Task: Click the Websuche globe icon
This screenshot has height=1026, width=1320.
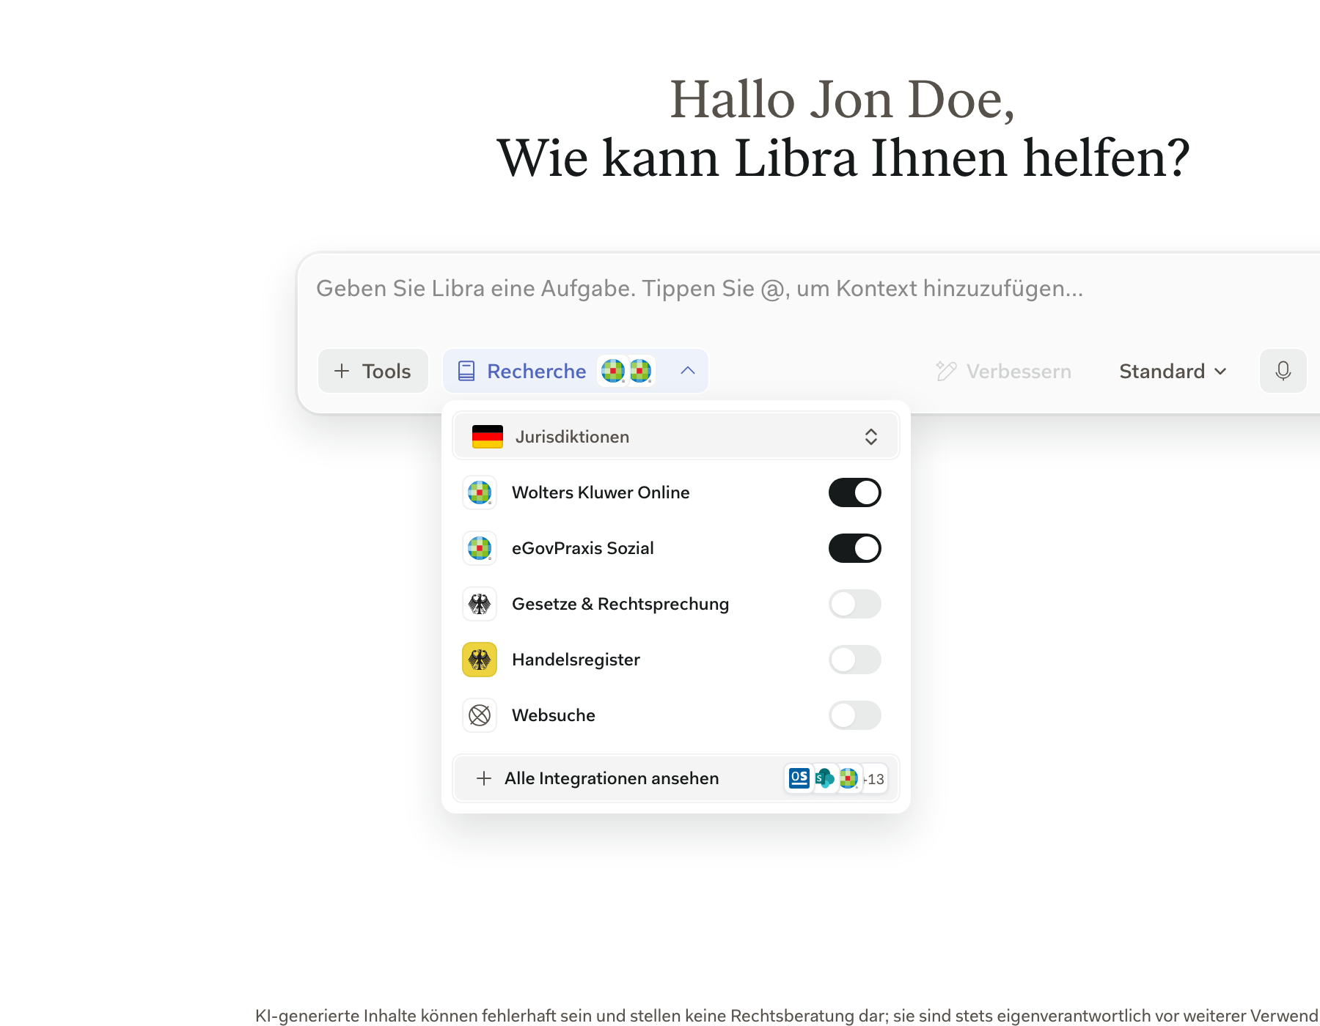Action: (480, 715)
